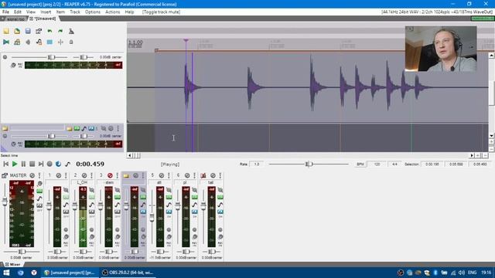
Task: Open Project settings from the toolbar
Action: [x=39, y=31]
